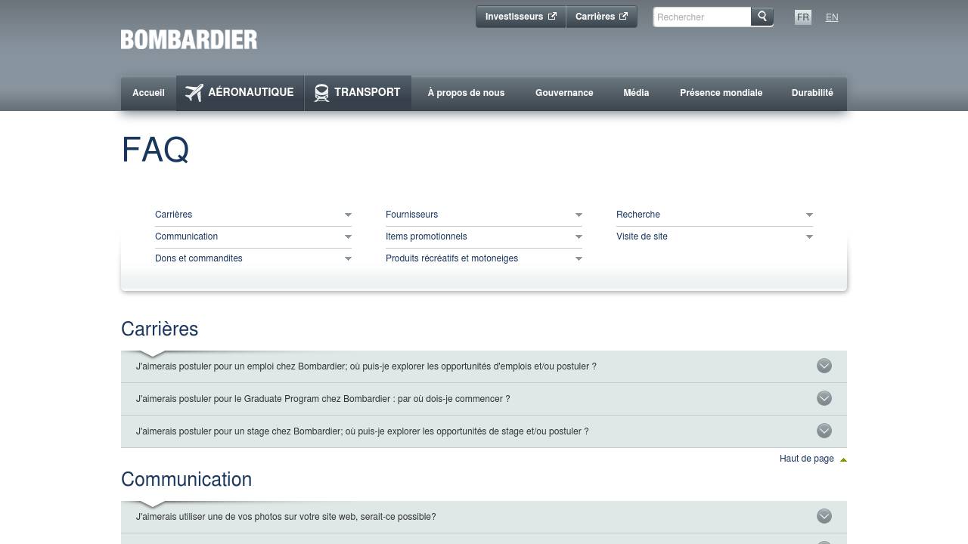
Task: Jump to the Carrières category link
Action: click(173, 215)
